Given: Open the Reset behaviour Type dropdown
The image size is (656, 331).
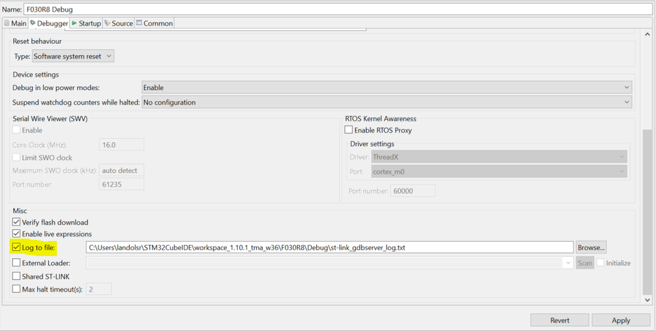Looking at the screenshot, I should [x=73, y=56].
